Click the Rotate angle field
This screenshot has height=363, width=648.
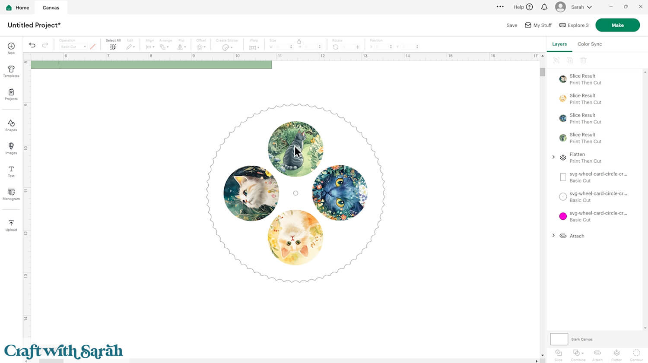(350, 47)
